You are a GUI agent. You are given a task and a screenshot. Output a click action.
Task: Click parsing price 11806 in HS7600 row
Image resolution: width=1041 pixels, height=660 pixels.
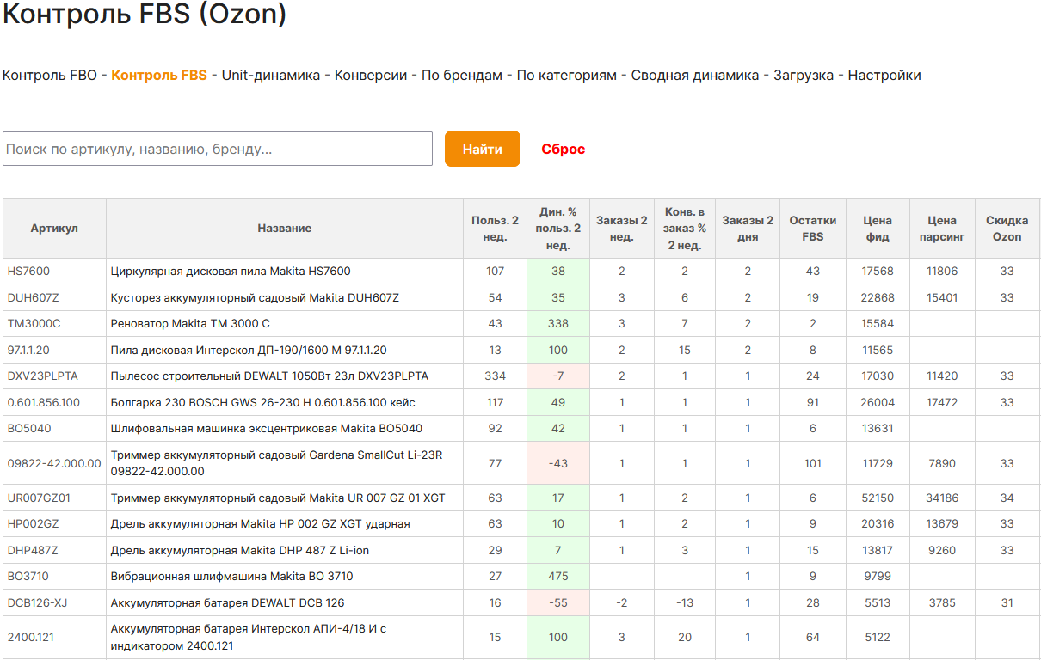coord(941,272)
